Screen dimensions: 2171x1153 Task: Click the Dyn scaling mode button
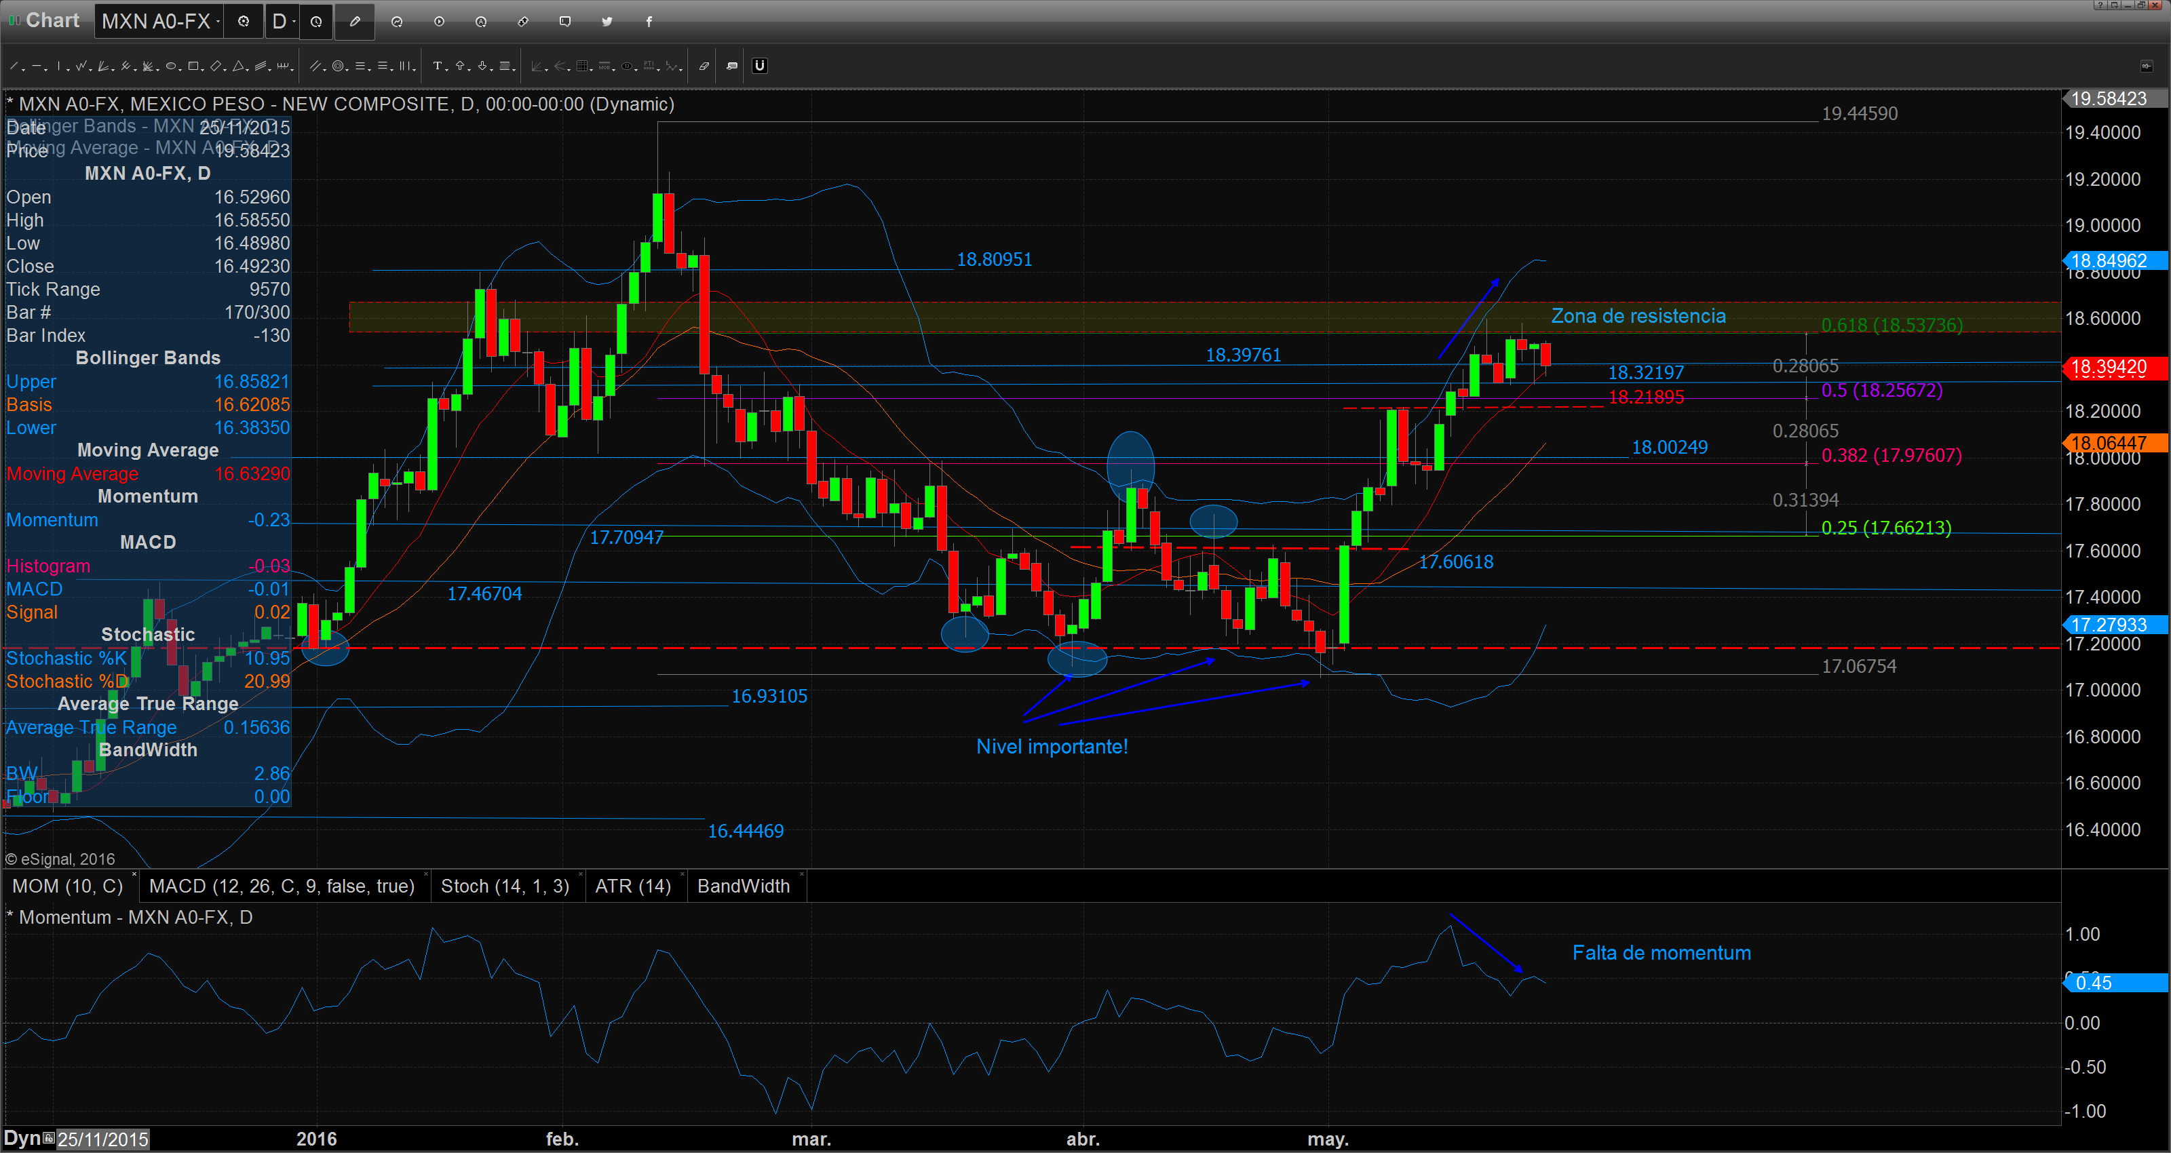[23, 1139]
